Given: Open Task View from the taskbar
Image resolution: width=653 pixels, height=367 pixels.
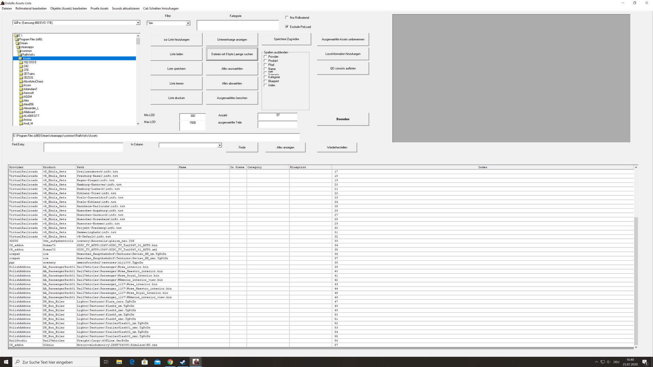Looking at the screenshot, I should 106,362.
